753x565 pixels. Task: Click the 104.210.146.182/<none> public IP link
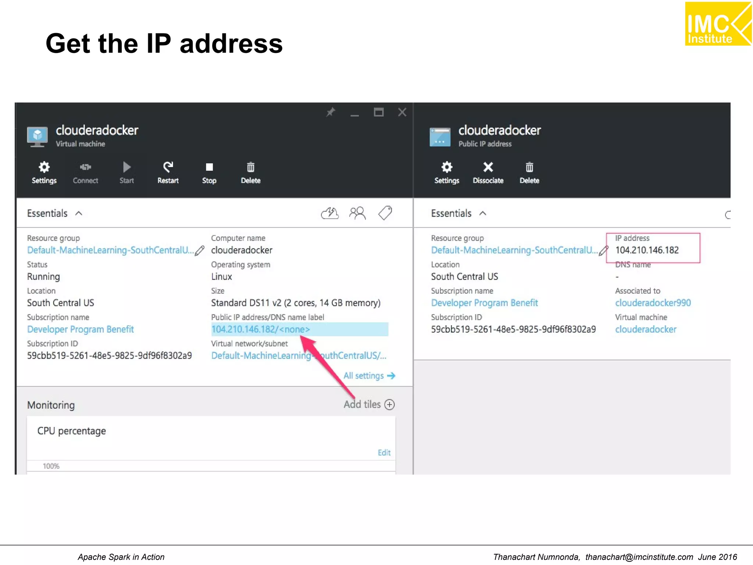tap(261, 329)
